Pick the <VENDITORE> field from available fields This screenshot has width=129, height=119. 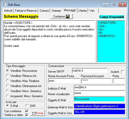click(x=107, y=23)
